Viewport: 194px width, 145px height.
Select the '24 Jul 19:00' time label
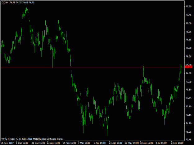click(177, 143)
